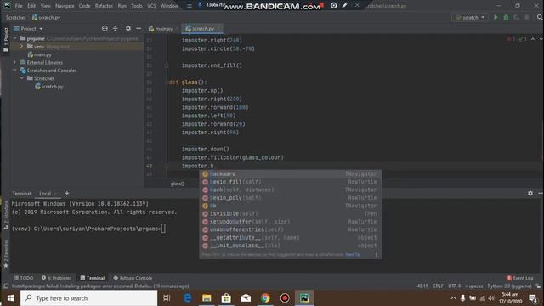Click Next Tip link in completion popup

353,255
